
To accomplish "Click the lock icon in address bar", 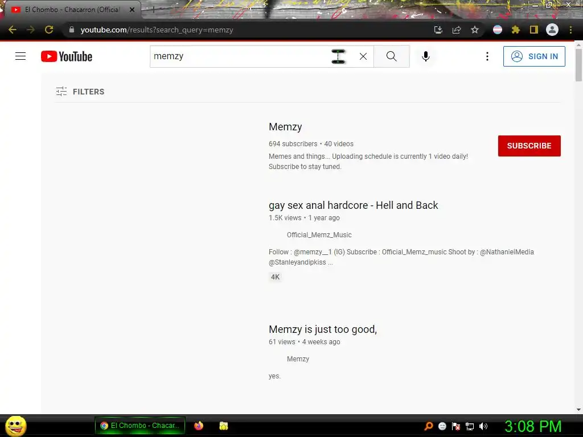I will [72, 30].
